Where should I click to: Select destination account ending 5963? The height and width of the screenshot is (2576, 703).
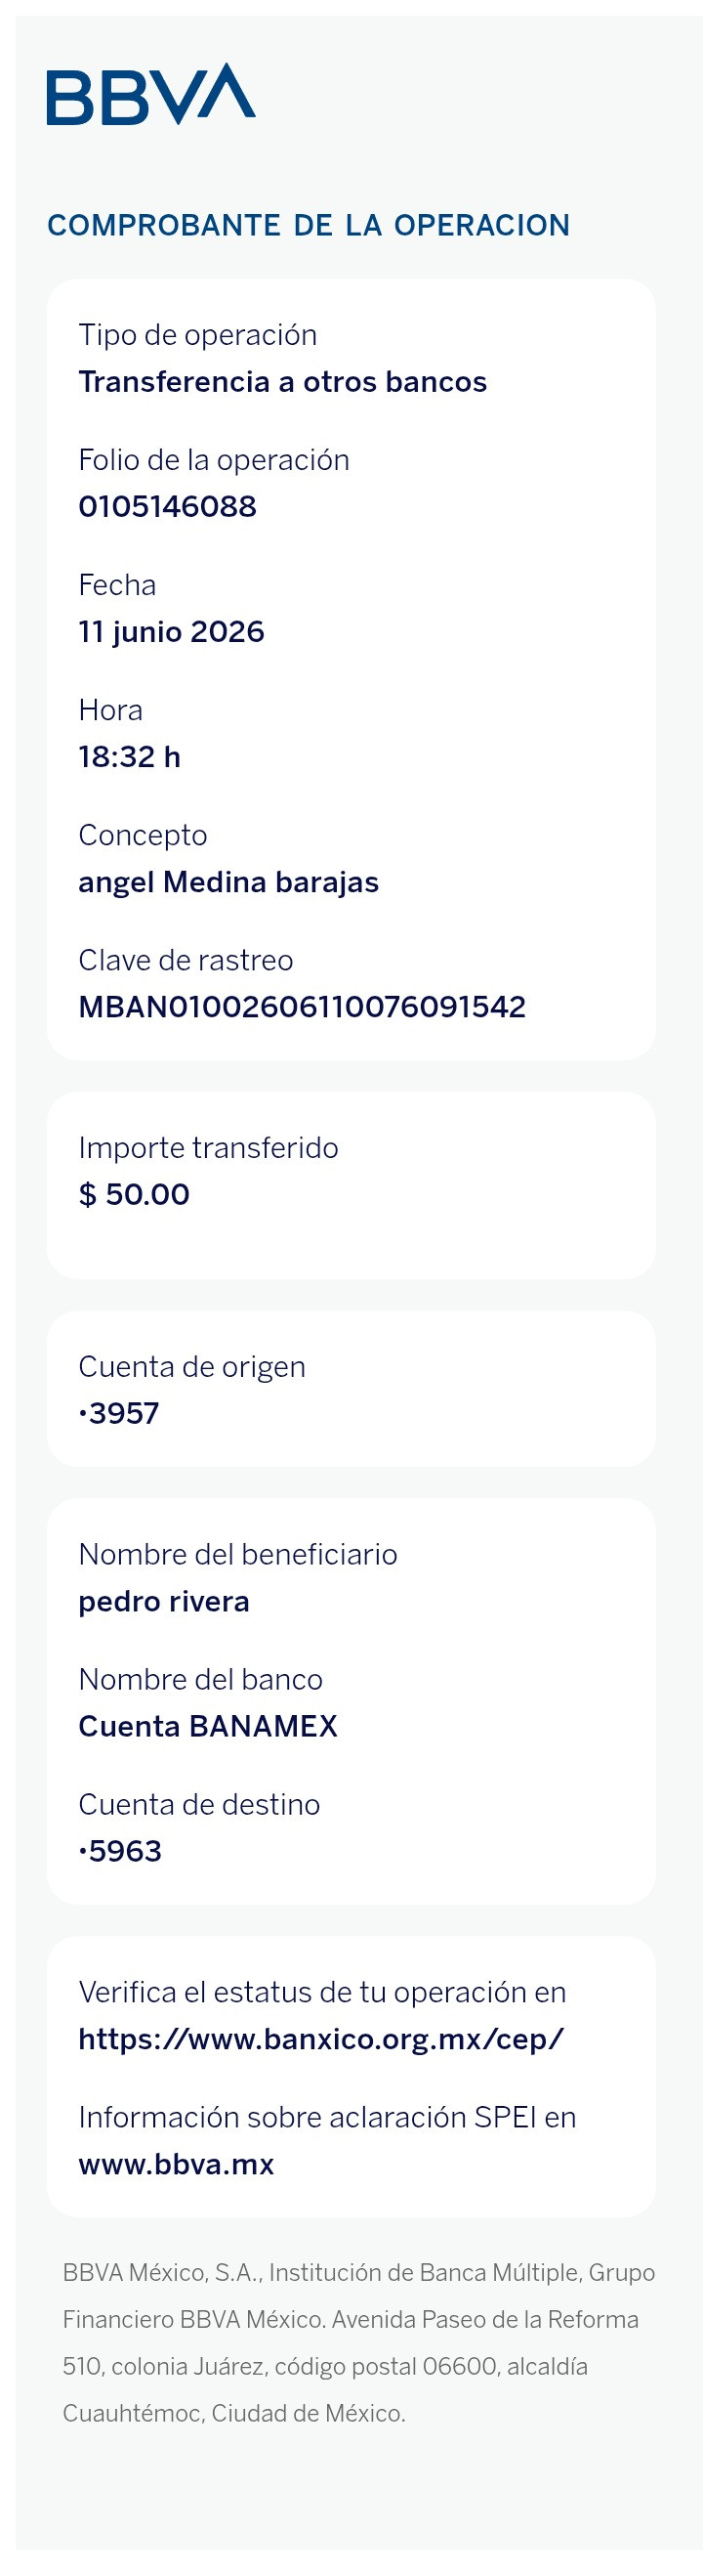tap(120, 1851)
